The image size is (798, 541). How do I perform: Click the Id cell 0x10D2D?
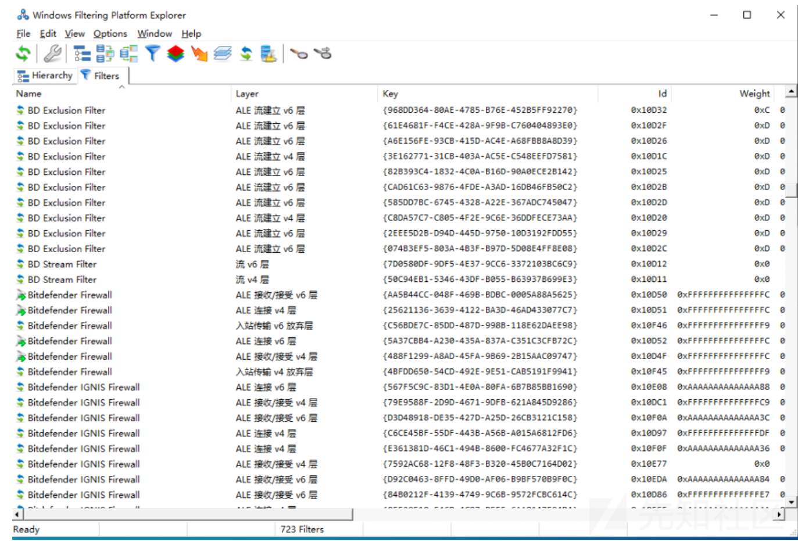649,203
